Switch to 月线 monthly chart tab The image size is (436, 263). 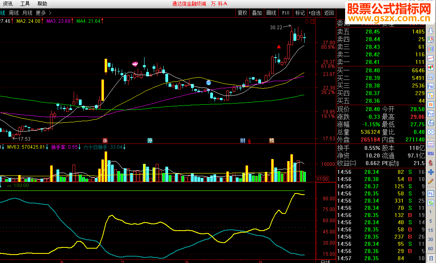tap(27, 13)
